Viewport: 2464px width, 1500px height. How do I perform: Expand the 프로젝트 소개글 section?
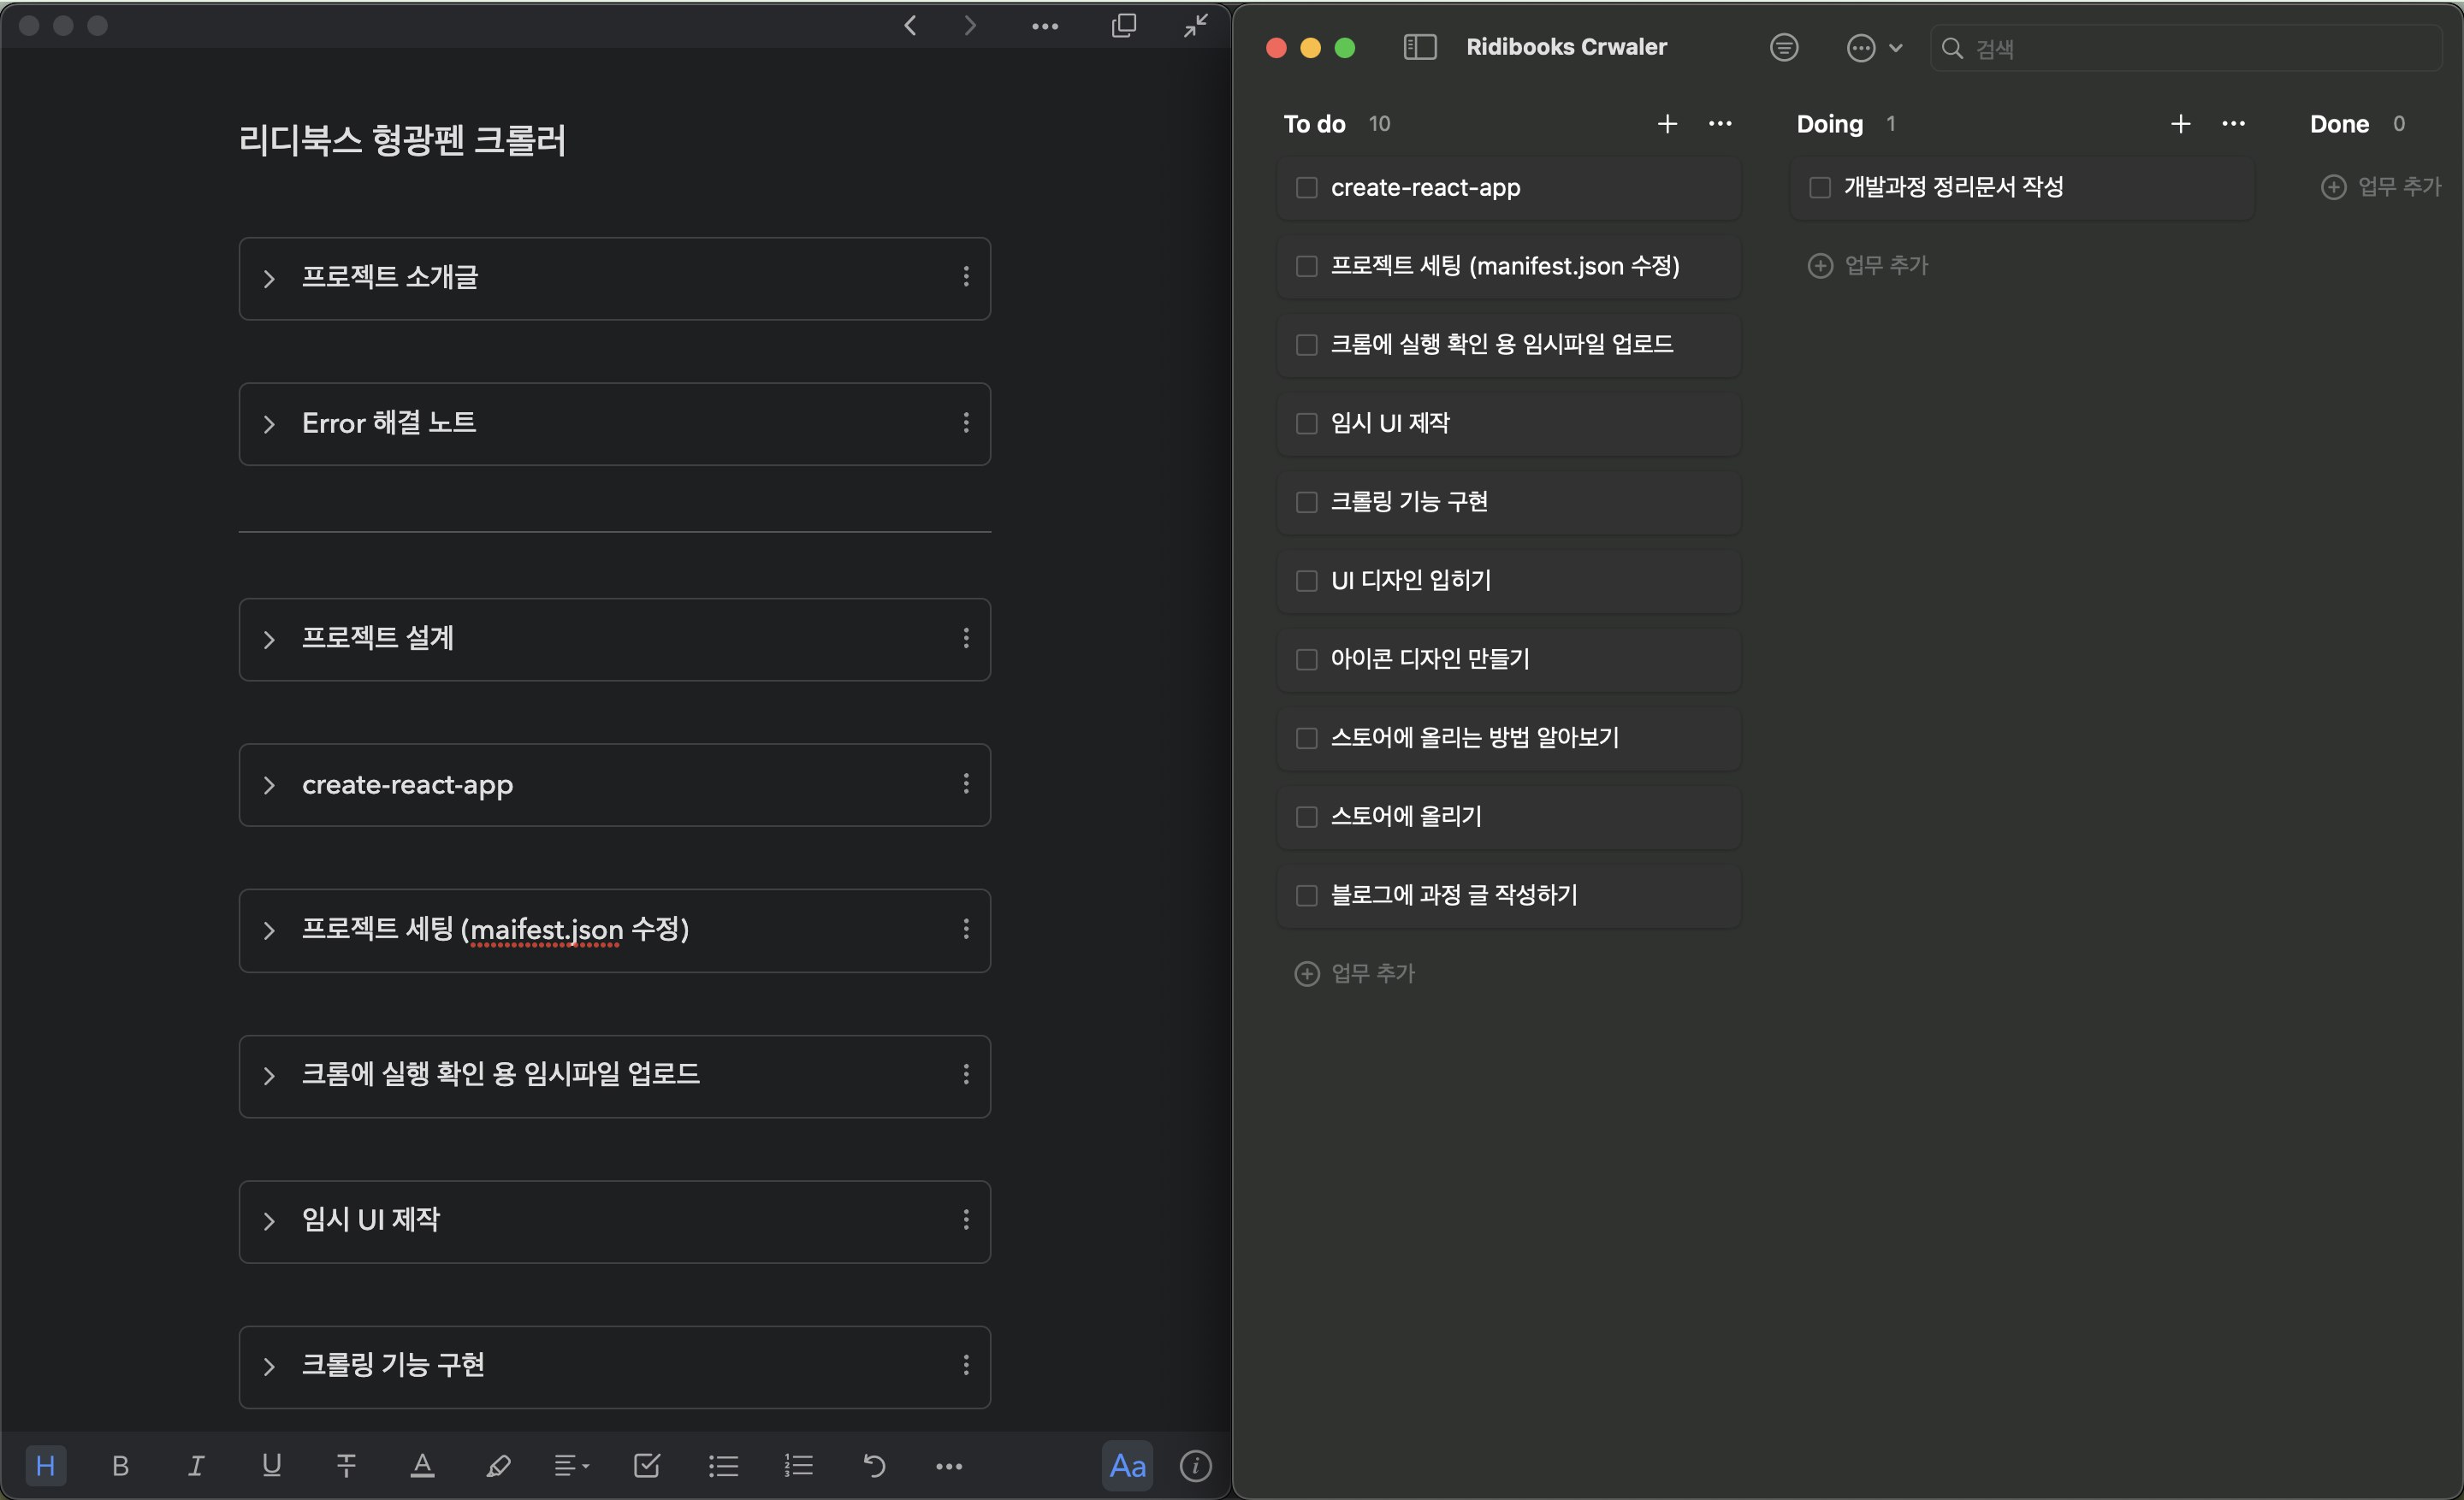tap(268, 278)
